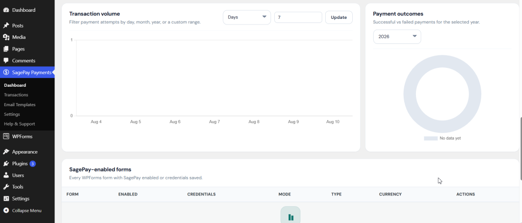The width and height of the screenshot is (522, 223).
Task: Click the Posts pushpin icon
Action: pos(6,26)
